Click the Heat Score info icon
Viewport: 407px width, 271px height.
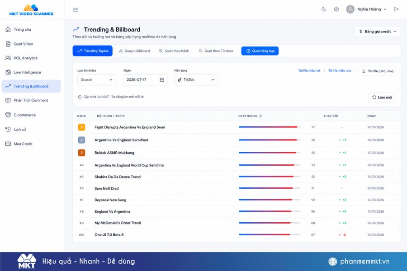click(x=260, y=116)
